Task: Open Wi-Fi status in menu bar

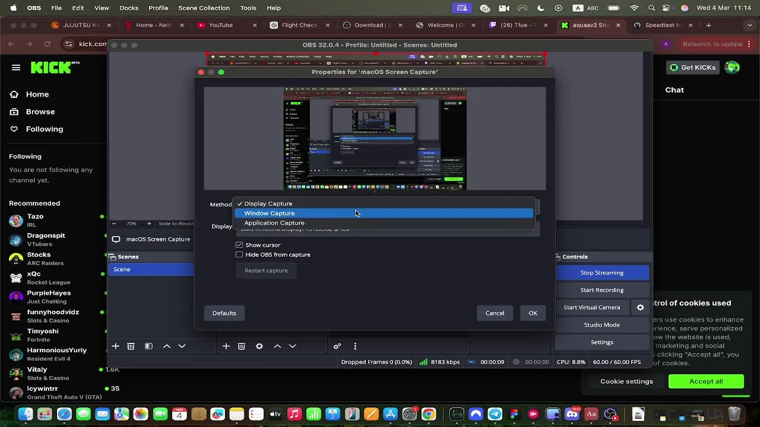Action: 634,8
